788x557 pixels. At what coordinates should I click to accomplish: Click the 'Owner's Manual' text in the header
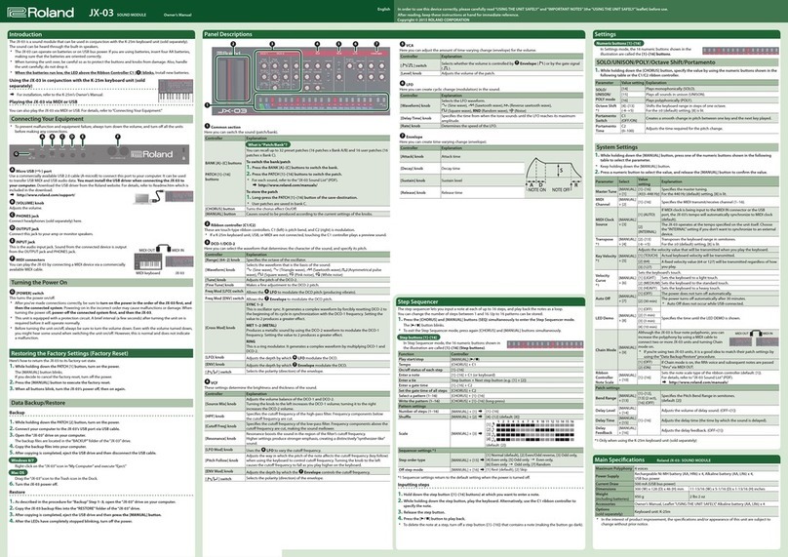[x=177, y=15]
